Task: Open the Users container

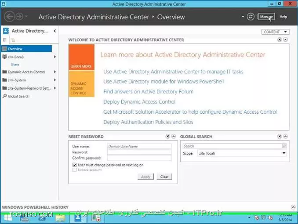Action: (15, 65)
